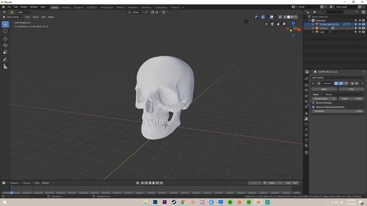This screenshot has height=206, width=367.
Task: Switch to wireframe viewport shading
Action: pyautogui.click(x=285, y=17)
